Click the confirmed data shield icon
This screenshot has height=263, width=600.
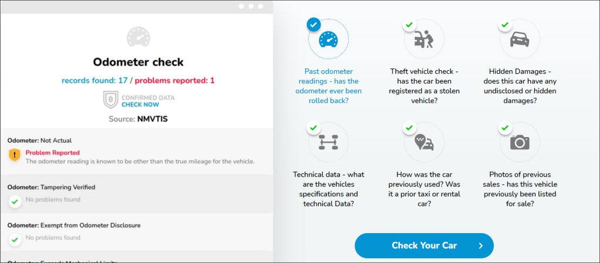click(111, 100)
